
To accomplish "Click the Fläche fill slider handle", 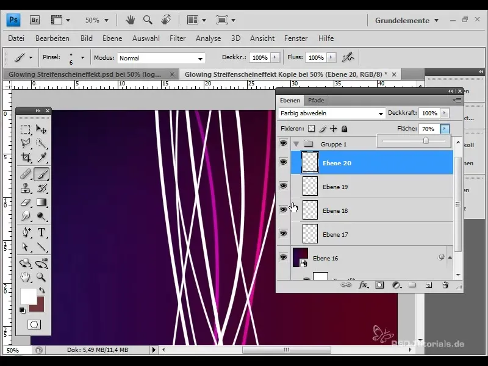I will coord(425,141).
